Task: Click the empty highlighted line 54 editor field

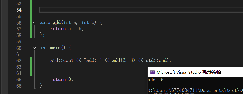Action: 141,10
